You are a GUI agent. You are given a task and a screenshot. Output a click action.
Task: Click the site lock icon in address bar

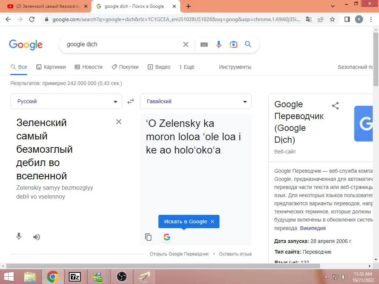[x=47, y=19]
